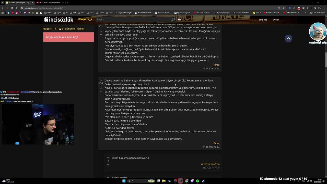Click the Hikaye link in header
The height and width of the screenshot is (184, 327).
82,19
